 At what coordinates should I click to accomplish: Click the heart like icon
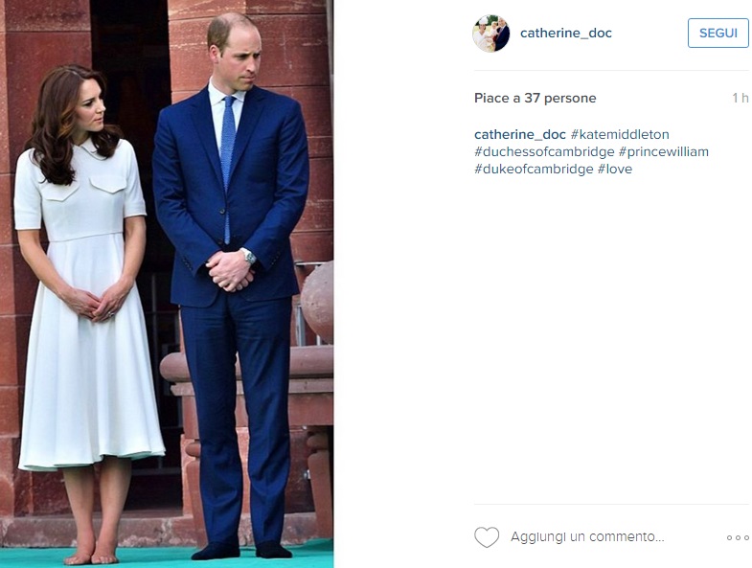point(487,537)
